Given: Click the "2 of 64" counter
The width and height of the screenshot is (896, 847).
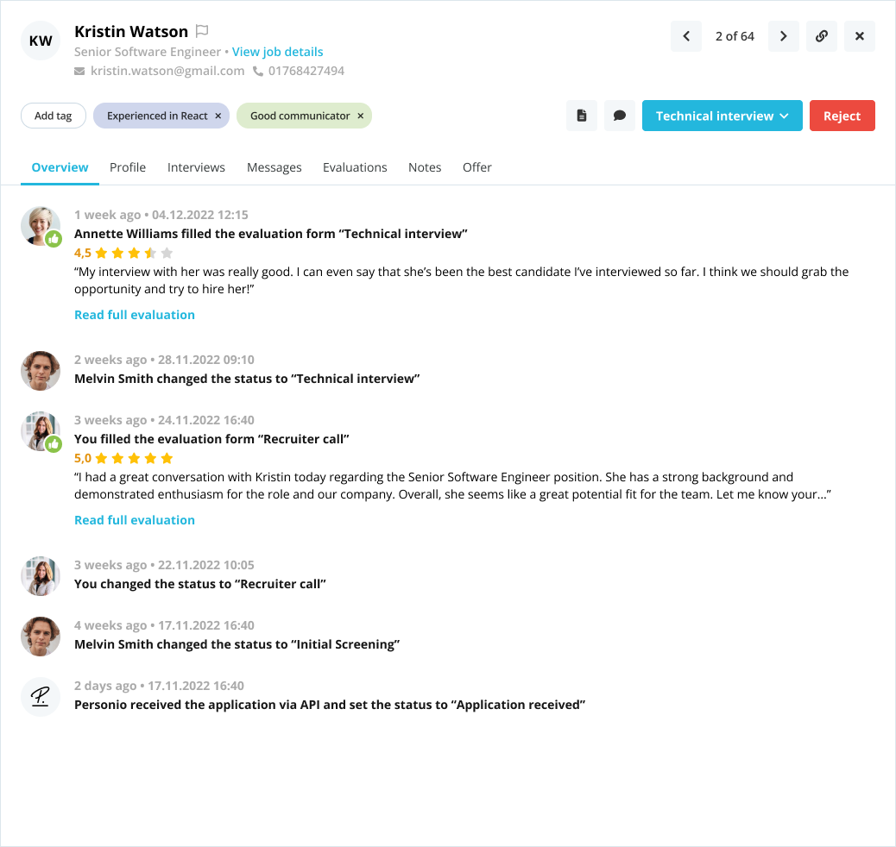Looking at the screenshot, I should [735, 36].
